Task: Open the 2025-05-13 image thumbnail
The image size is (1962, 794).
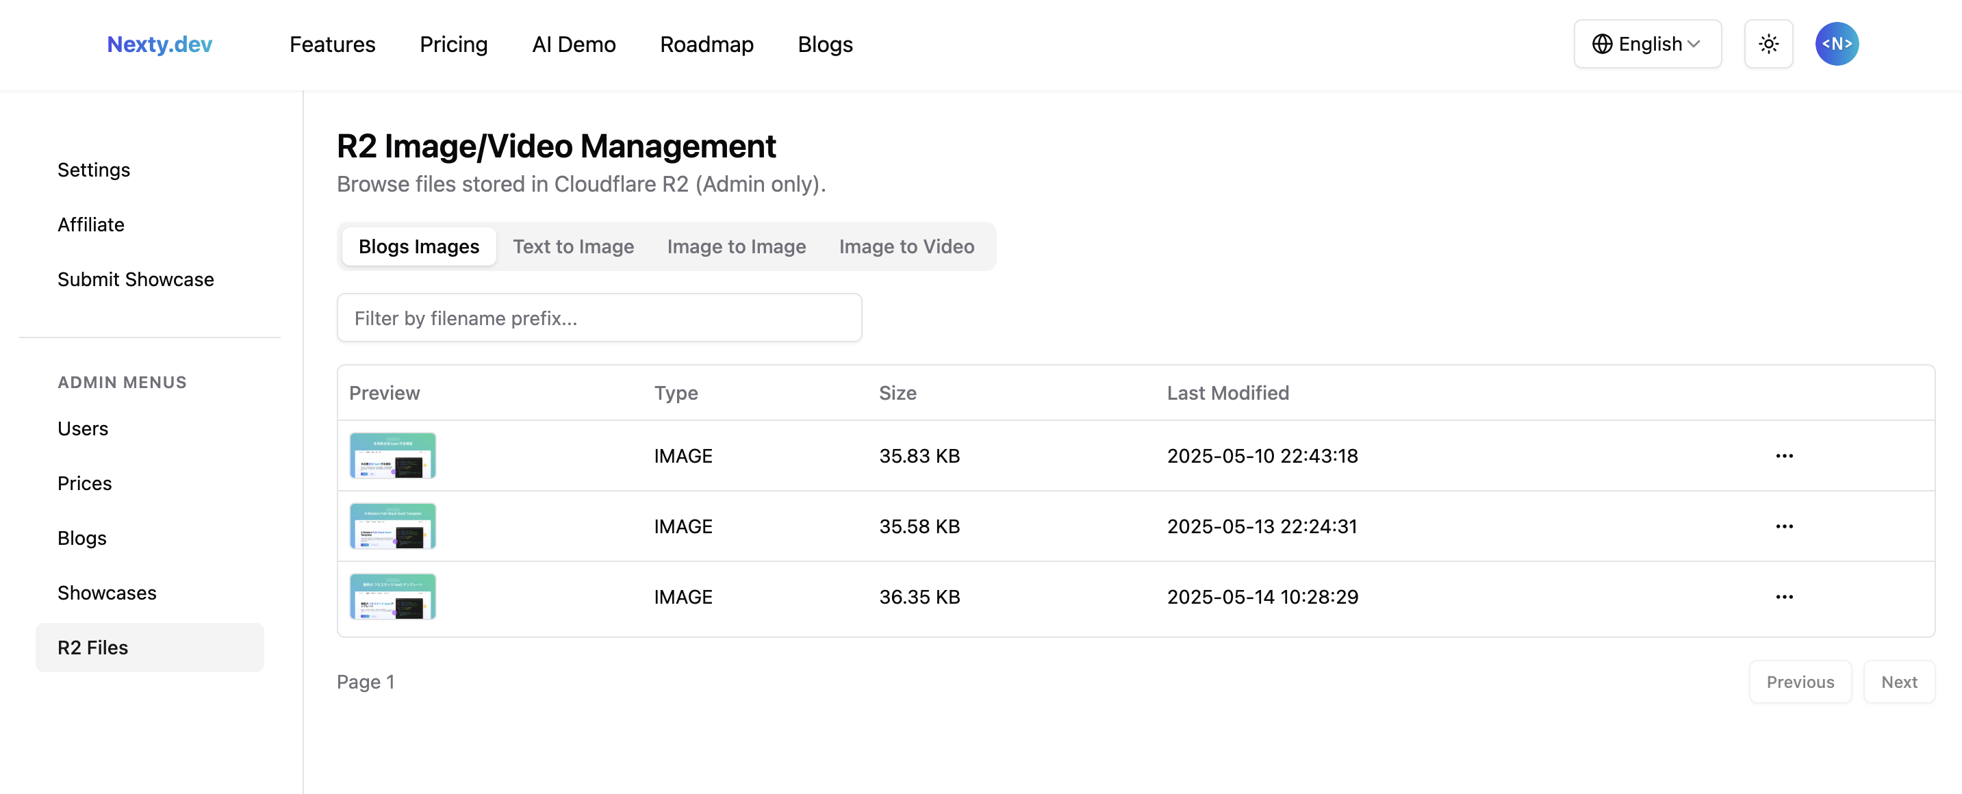Action: coord(392,526)
